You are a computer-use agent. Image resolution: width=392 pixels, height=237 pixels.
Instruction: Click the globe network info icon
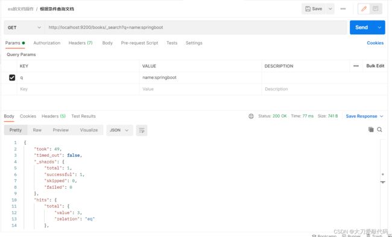tap(251, 116)
